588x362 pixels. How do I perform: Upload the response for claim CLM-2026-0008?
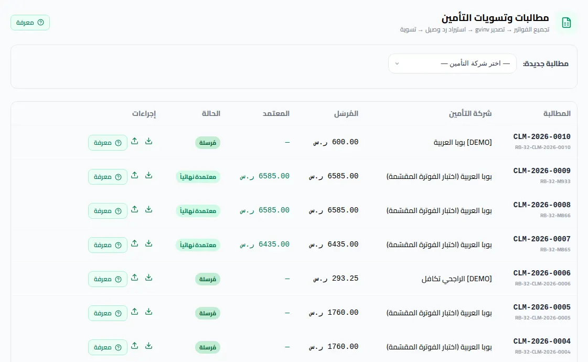click(x=135, y=210)
